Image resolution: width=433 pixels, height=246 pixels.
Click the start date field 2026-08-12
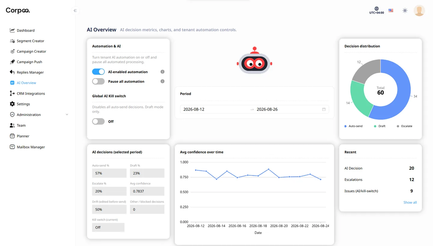(x=215, y=109)
